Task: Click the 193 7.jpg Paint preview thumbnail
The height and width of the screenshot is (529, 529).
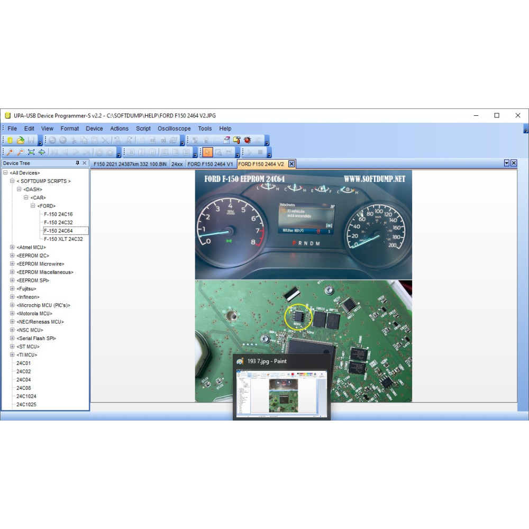Action: pos(282,394)
